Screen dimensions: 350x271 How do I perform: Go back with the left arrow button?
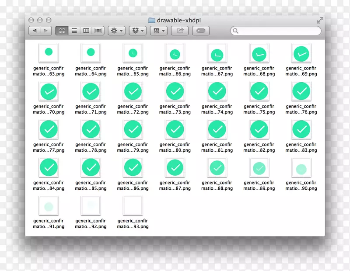click(35, 31)
